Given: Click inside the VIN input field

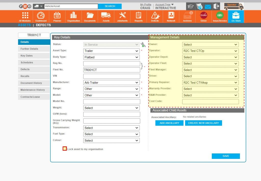Looking at the screenshot, I should click(112, 76).
